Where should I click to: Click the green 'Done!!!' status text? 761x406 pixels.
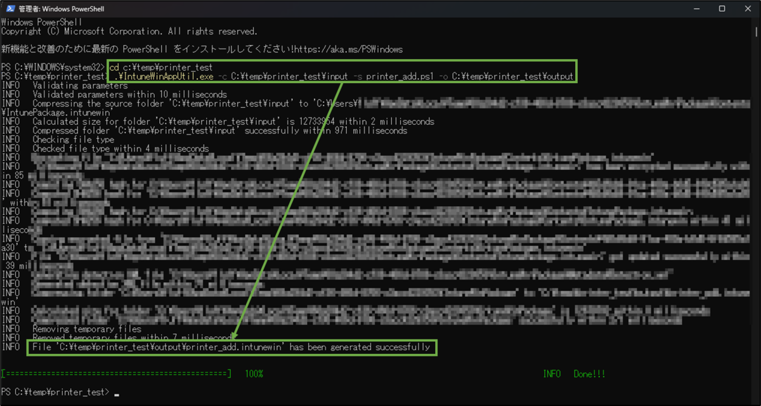[x=589, y=374]
